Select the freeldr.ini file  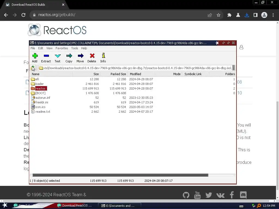[40, 102]
